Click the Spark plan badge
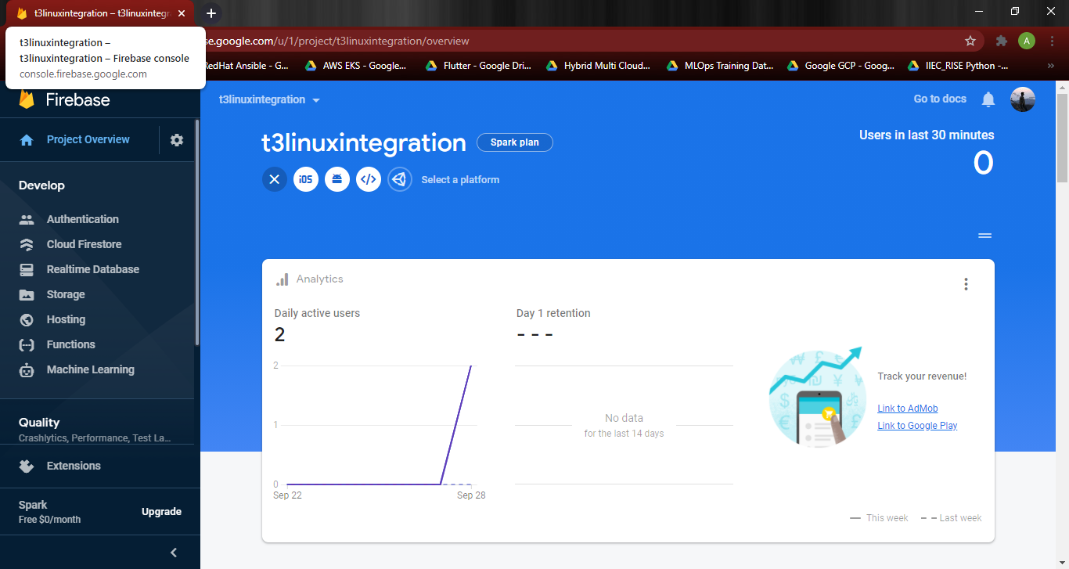Screen dimensions: 1069x569 coord(514,142)
